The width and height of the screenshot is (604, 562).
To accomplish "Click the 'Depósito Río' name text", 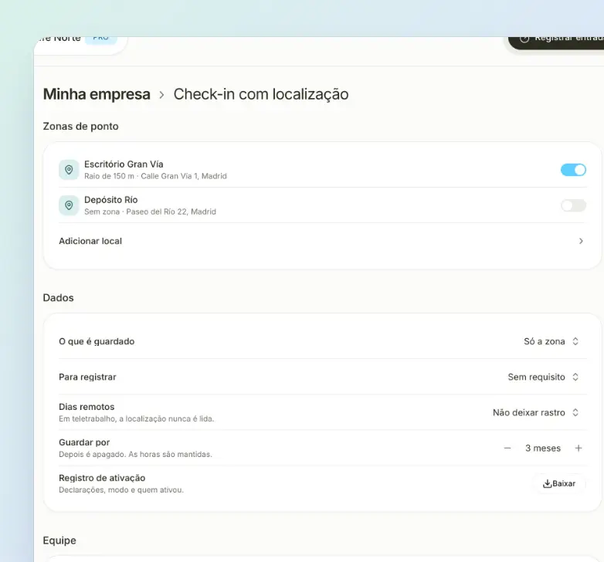I will (x=111, y=200).
